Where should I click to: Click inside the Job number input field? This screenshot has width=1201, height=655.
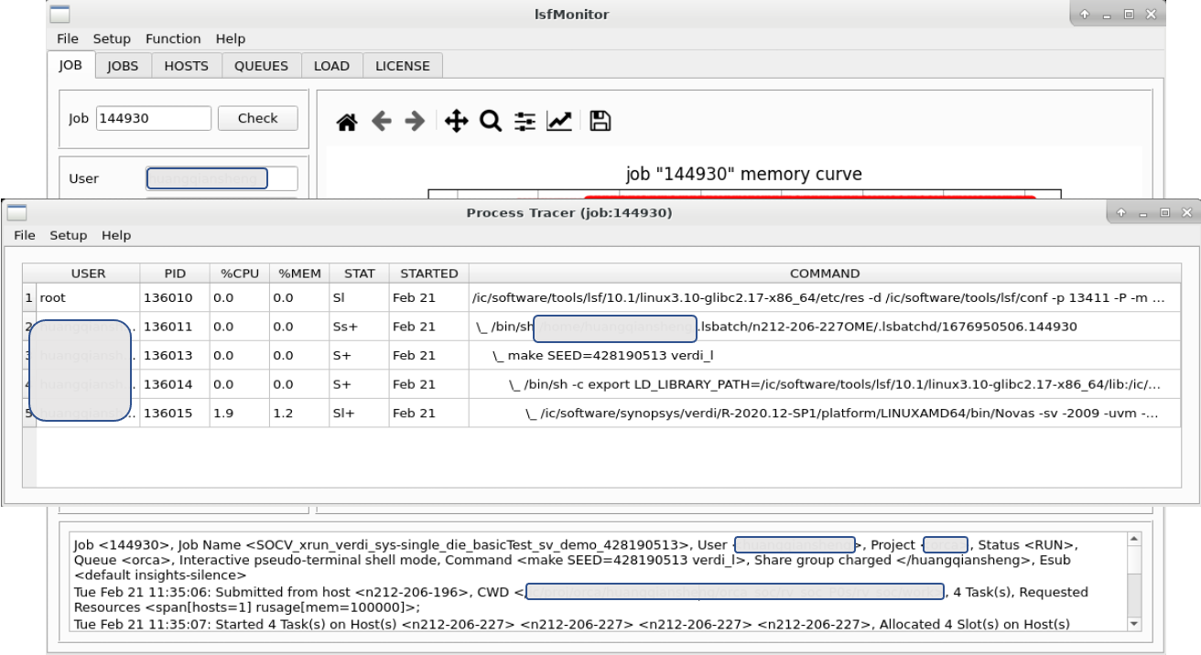click(x=153, y=118)
